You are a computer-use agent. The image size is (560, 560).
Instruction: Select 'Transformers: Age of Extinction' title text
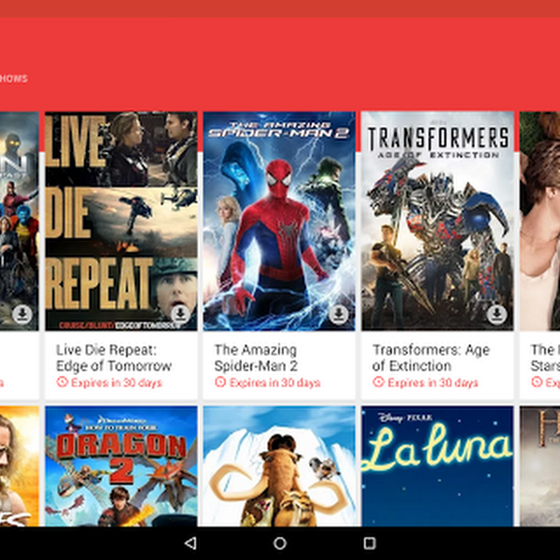pos(431,358)
